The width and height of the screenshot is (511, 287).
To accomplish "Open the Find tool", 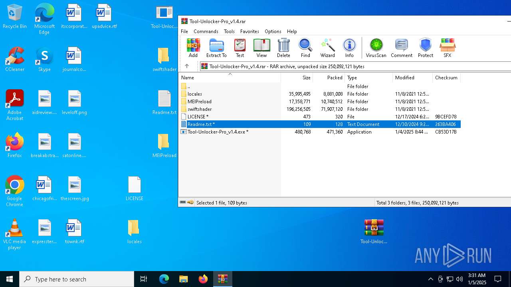I will point(305,48).
